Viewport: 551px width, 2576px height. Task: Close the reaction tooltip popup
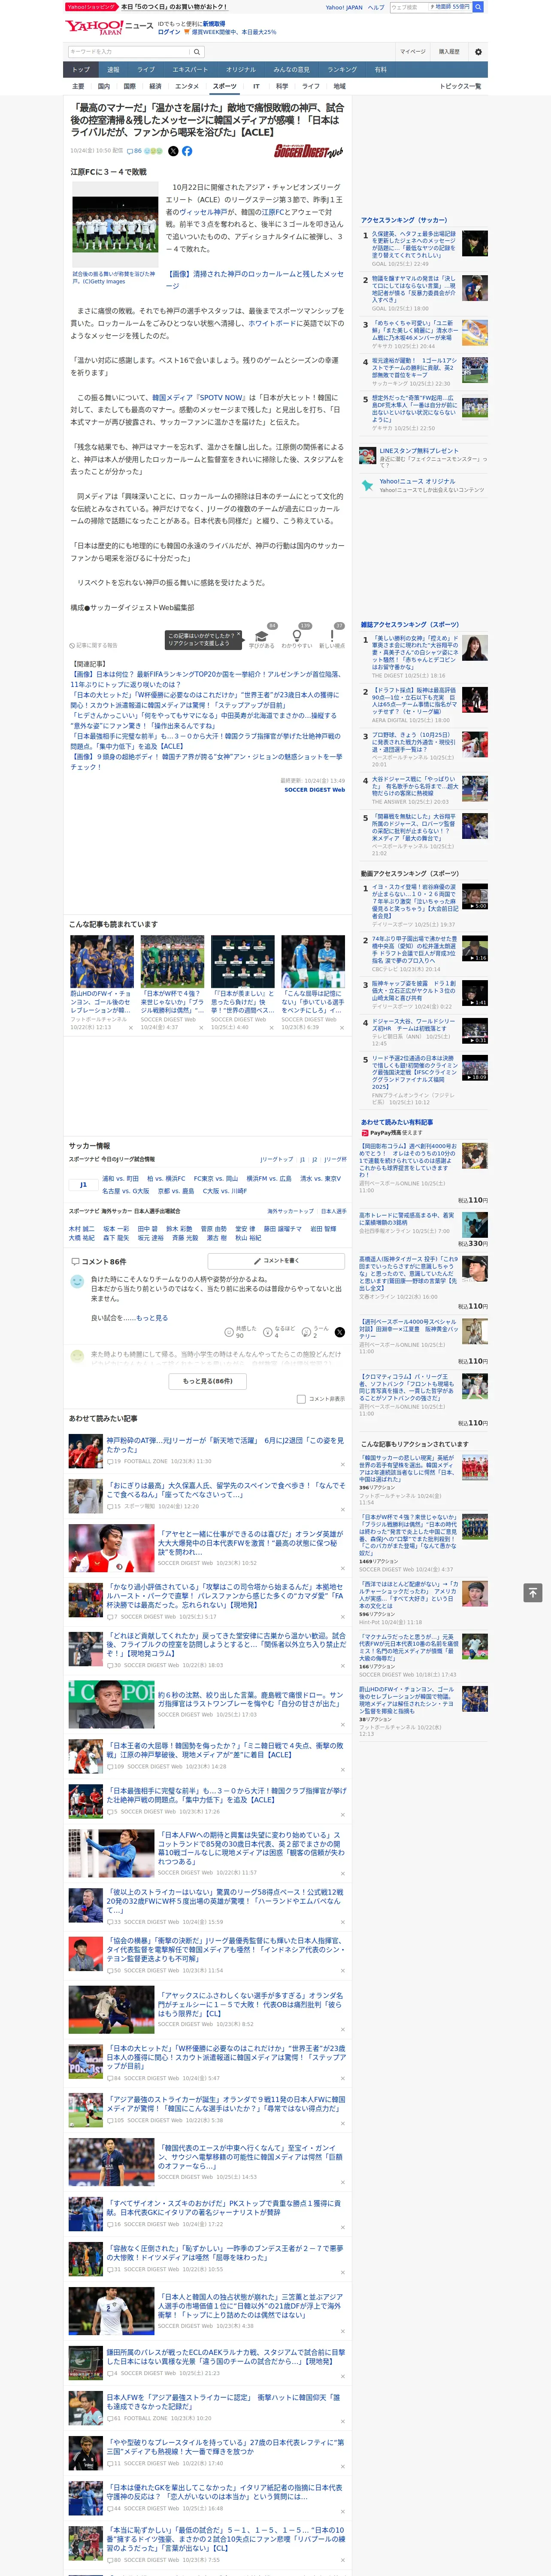238,635
